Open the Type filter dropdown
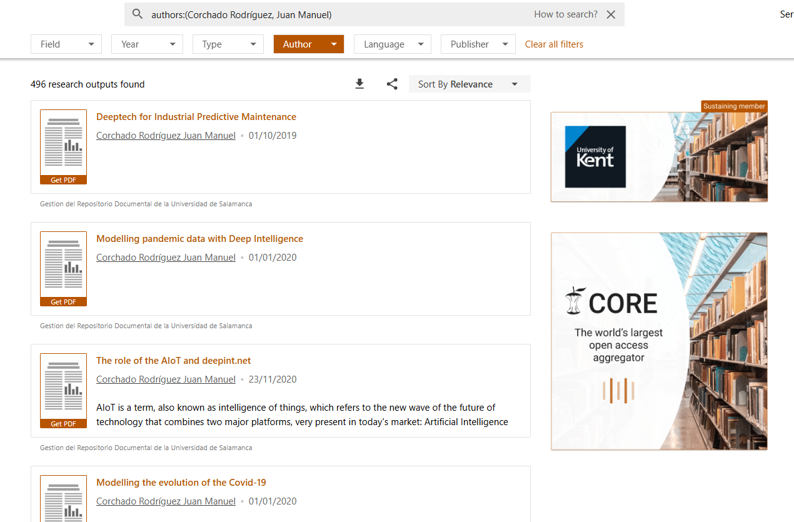This screenshot has height=522, width=794. click(228, 44)
